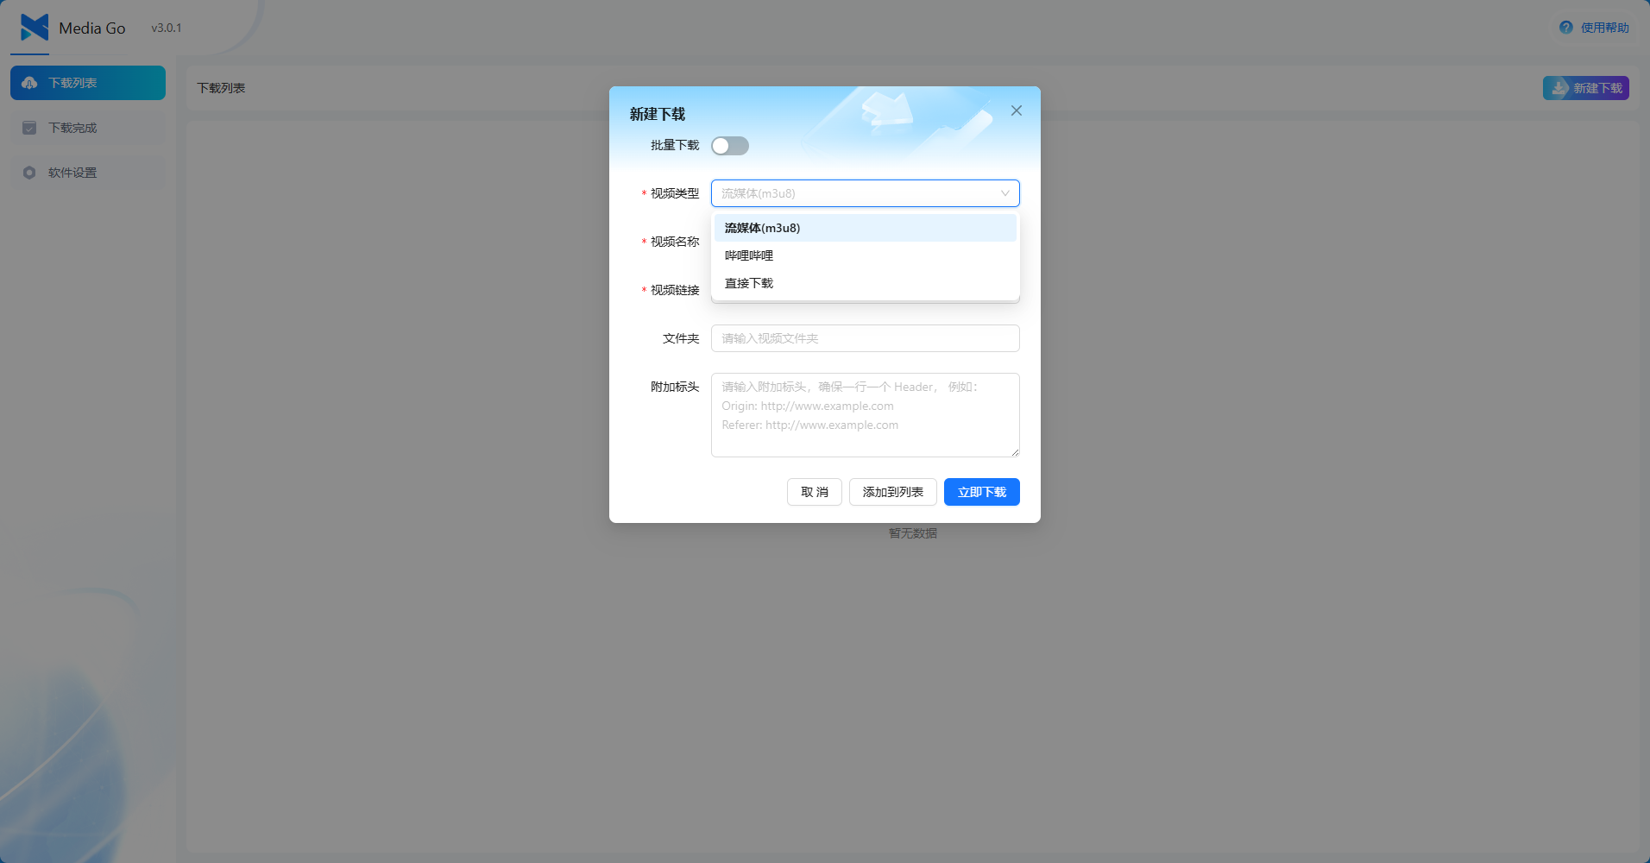The height and width of the screenshot is (863, 1650).
Task: Click the 新建下载 dialog title
Action: point(658,114)
